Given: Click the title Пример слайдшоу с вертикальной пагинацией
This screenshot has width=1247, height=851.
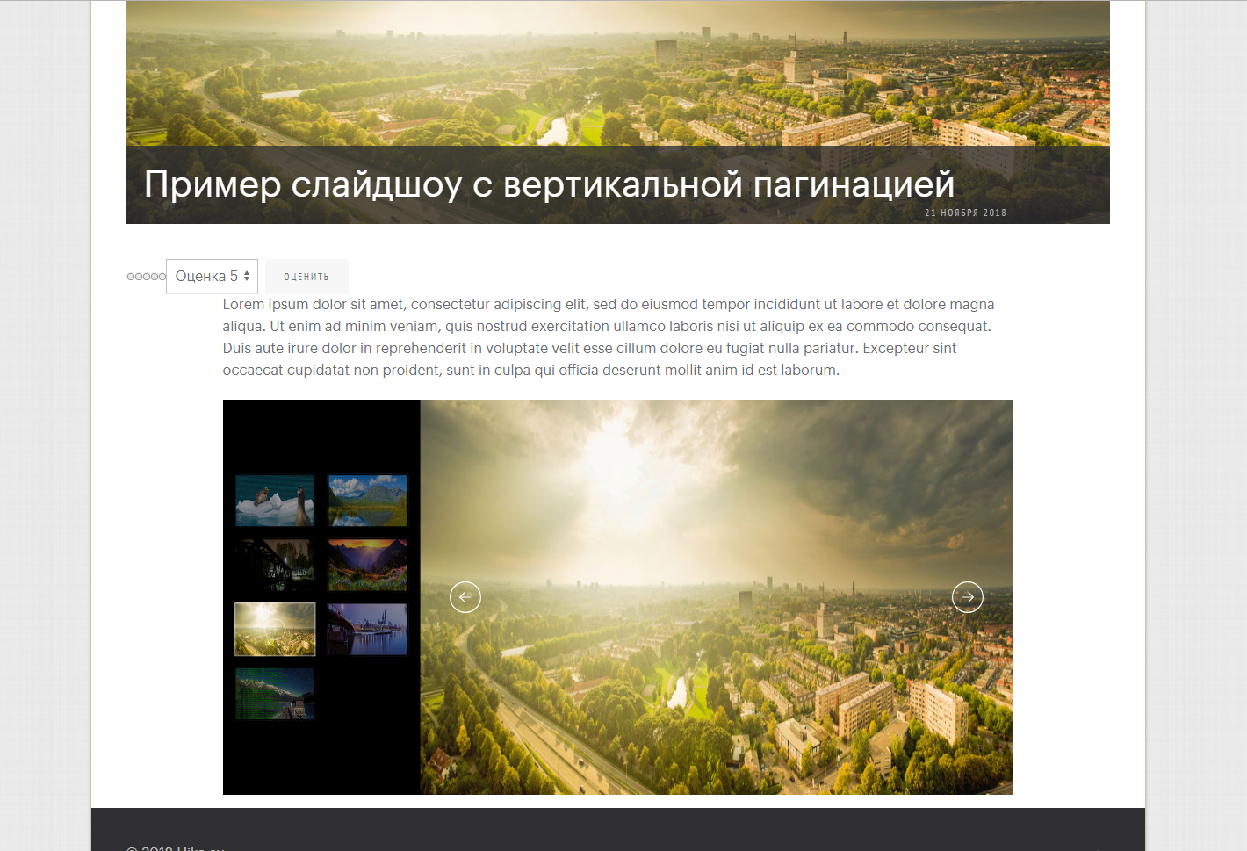Looking at the screenshot, I should pos(549,184).
